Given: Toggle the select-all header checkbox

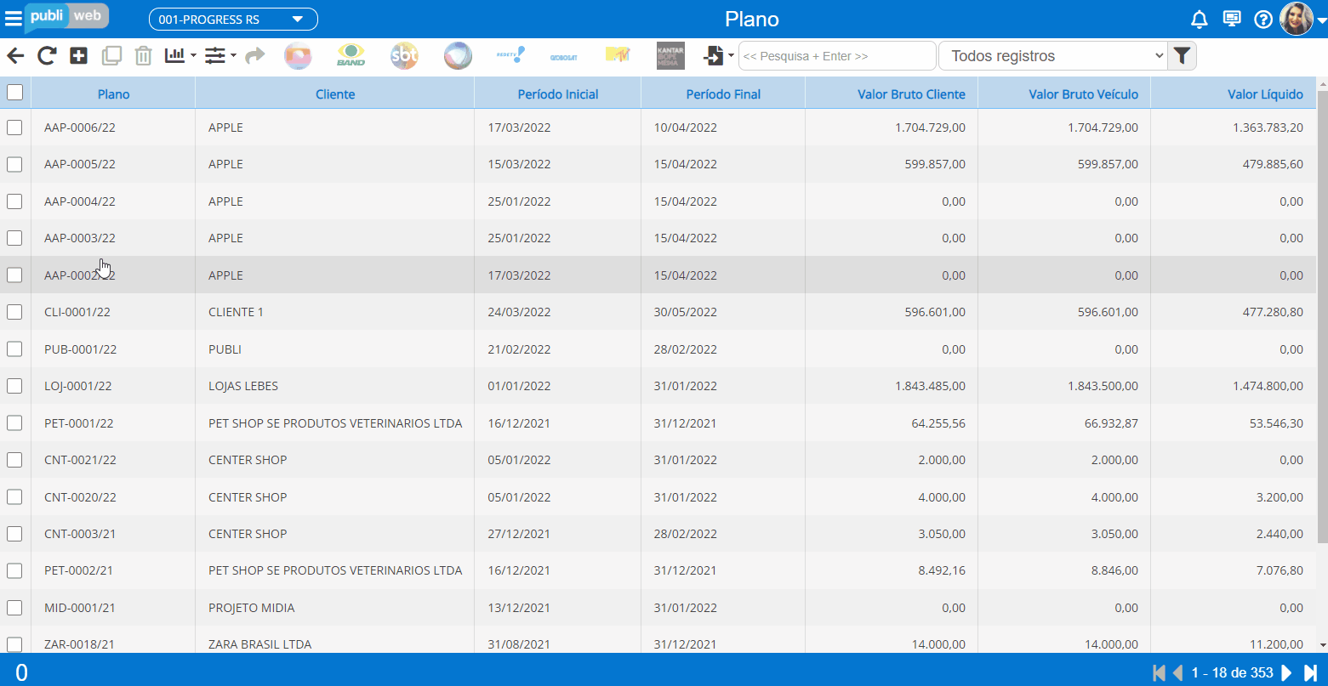Looking at the screenshot, I should click(x=14, y=92).
